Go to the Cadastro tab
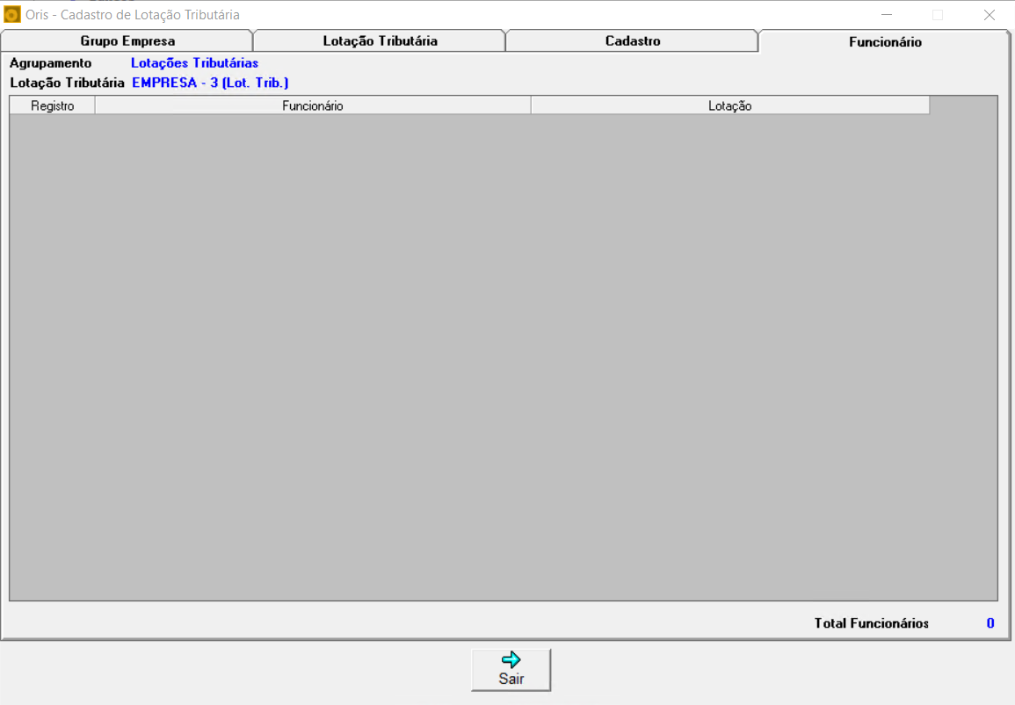1015x705 pixels. (x=632, y=41)
